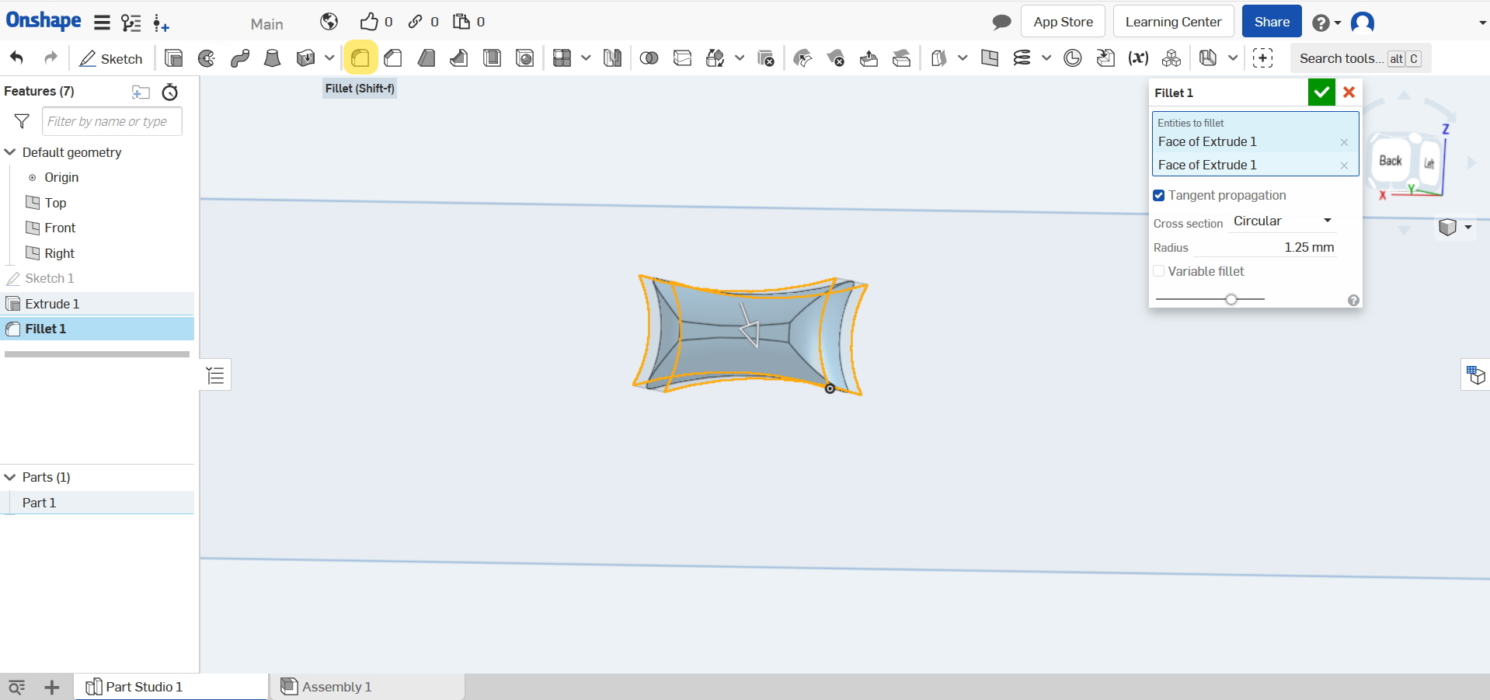Open the comments speech bubble icon
The height and width of the screenshot is (700, 1490).
pyautogui.click(x=1001, y=23)
